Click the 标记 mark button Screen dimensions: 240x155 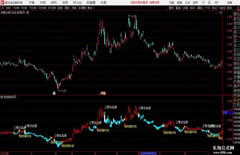(214, 8)
